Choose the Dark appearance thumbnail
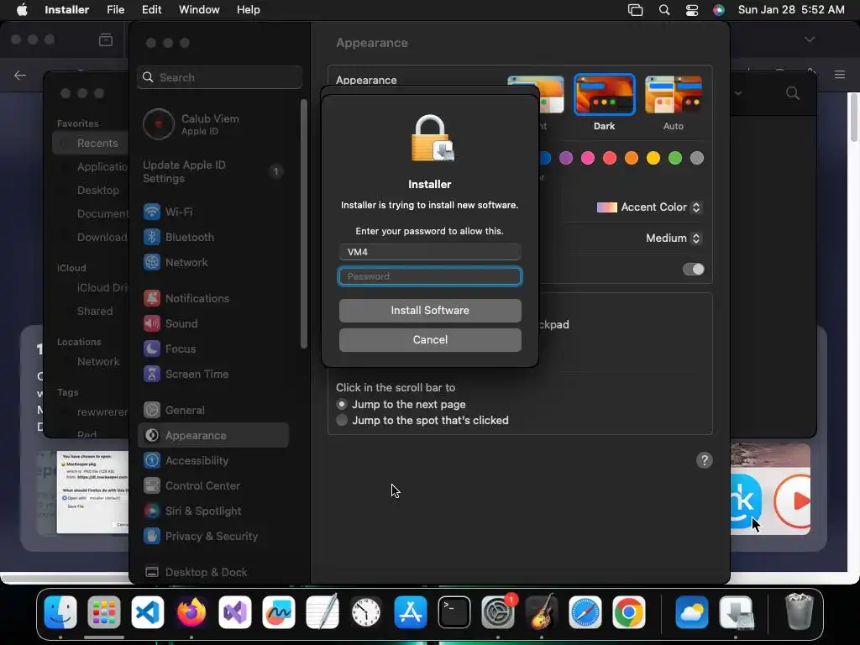Image resolution: width=860 pixels, height=645 pixels. click(x=605, y=95)
